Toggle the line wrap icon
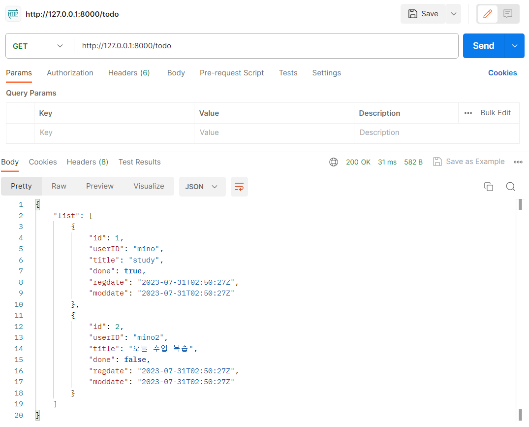Image resolution: width=529 pixels, height=427 pixels. pyautogui.click(x=239, y=187)
